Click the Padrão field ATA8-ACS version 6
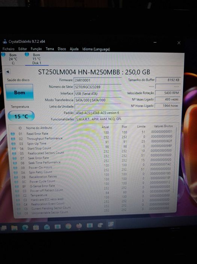Screen dimensions: 197x264 point(127,113)
